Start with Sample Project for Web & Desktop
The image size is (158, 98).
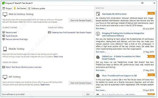81,20
